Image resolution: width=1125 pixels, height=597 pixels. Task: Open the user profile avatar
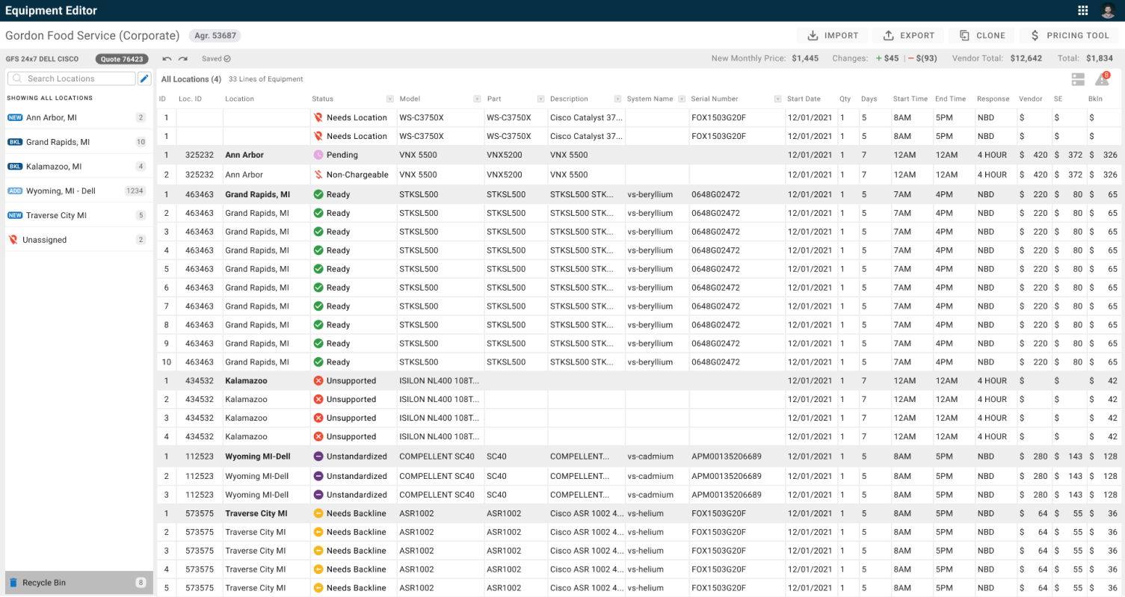1107,10
